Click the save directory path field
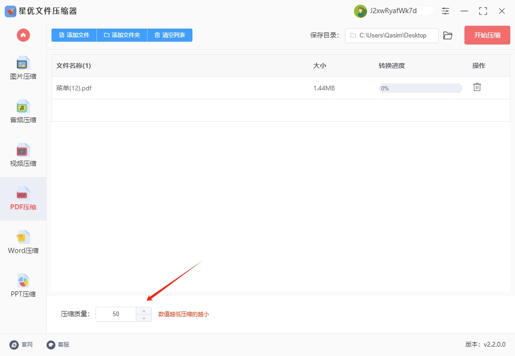515x356 pixels. [x=391, y=36]
